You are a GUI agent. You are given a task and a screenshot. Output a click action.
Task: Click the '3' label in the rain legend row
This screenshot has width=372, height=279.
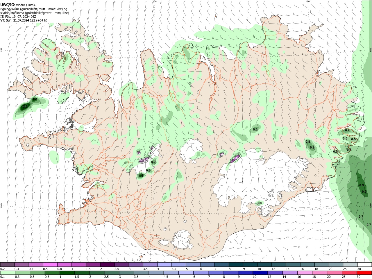(119, 277)
